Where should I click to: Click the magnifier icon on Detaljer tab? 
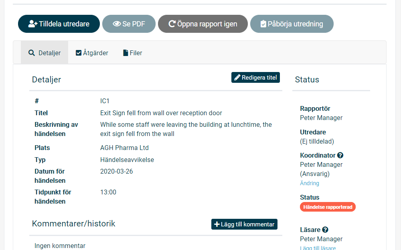pyautogui.click(x=32, y=53)
